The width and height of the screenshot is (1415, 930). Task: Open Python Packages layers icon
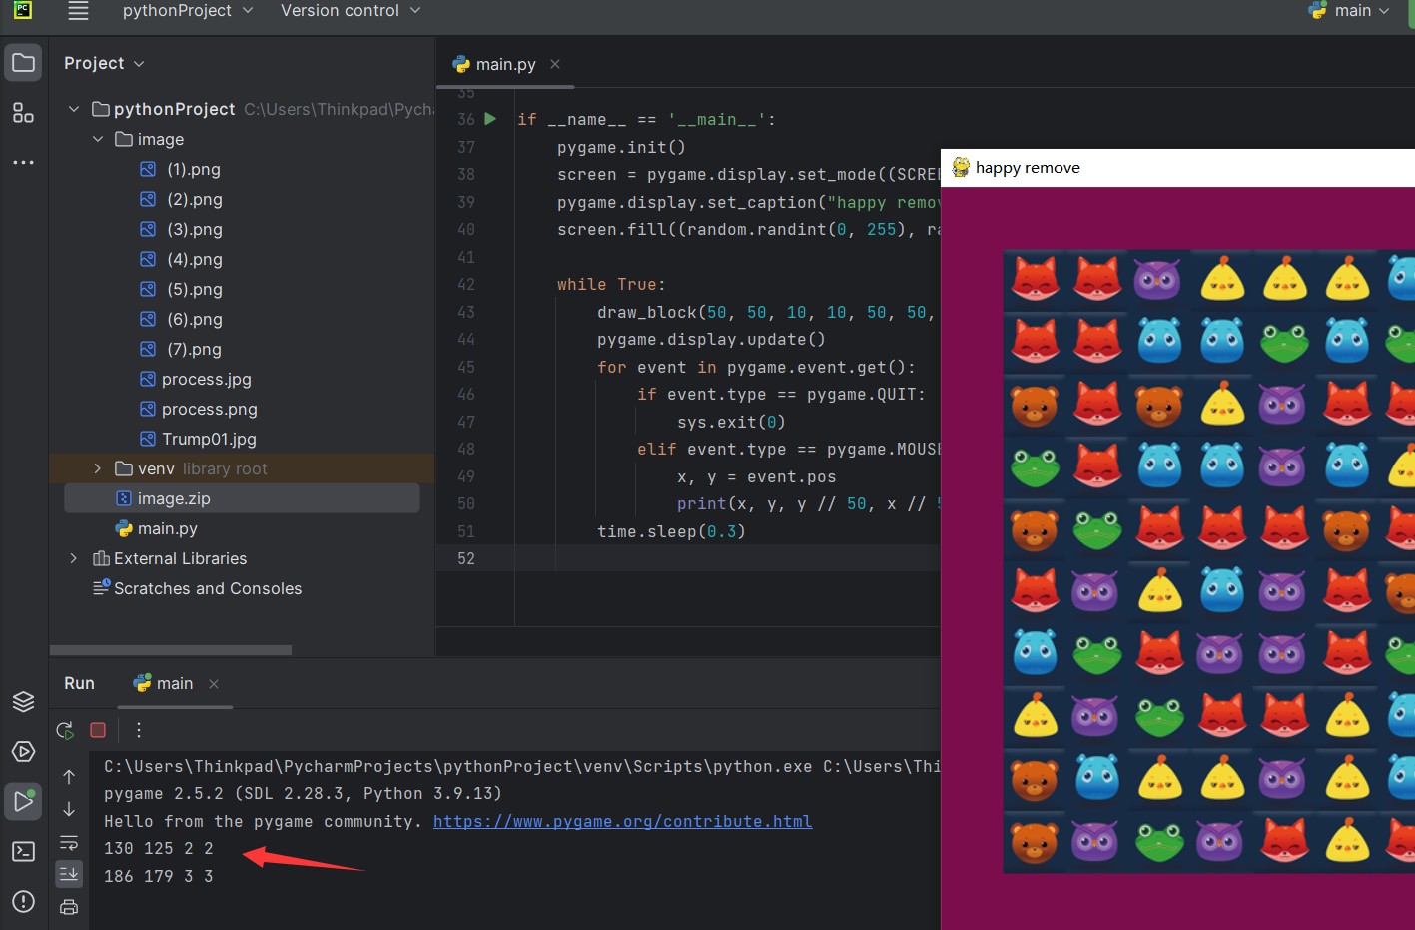tap(23, 701)
